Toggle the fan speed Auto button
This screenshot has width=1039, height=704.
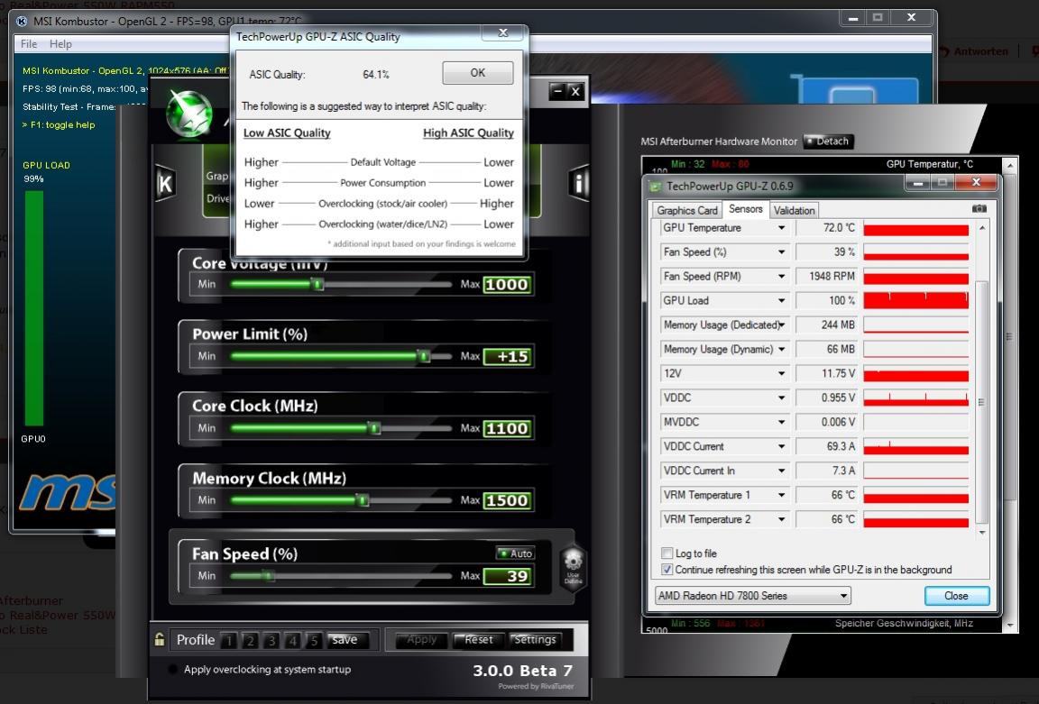coord(515,553)
